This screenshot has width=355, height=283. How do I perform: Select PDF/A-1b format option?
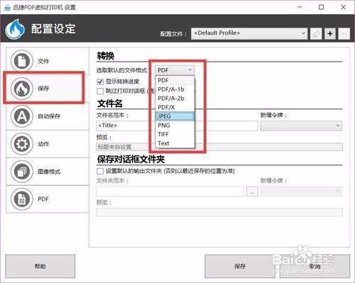(x=175, y=89)
